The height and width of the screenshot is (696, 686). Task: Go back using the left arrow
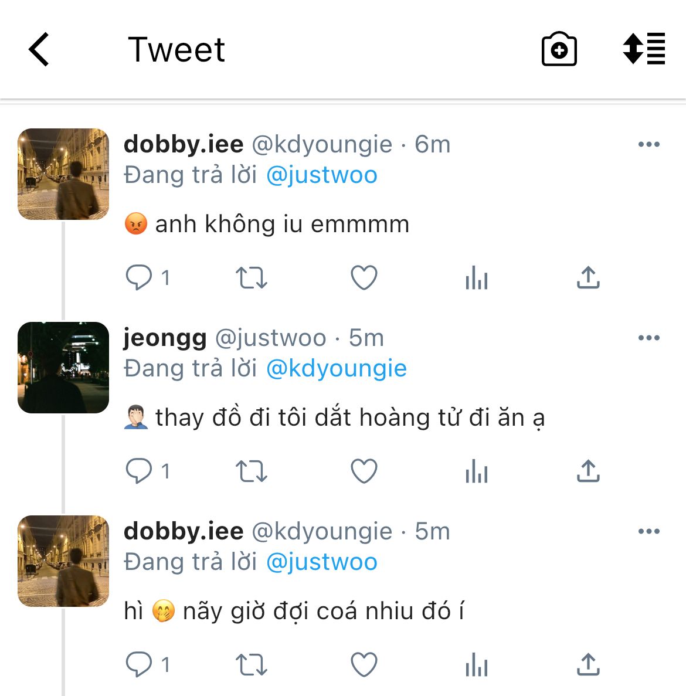coord(39,49)
